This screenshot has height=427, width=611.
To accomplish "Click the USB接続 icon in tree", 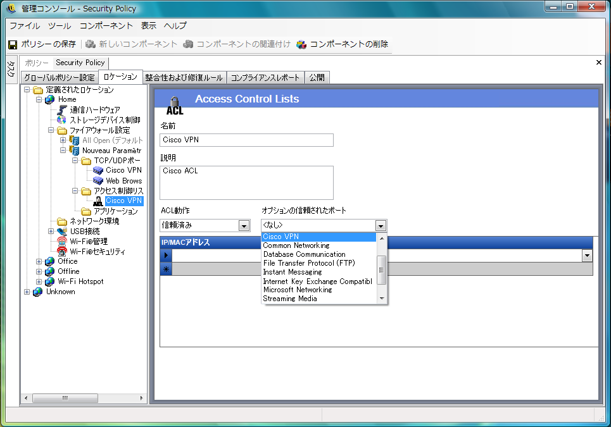I will coord(62,231).
